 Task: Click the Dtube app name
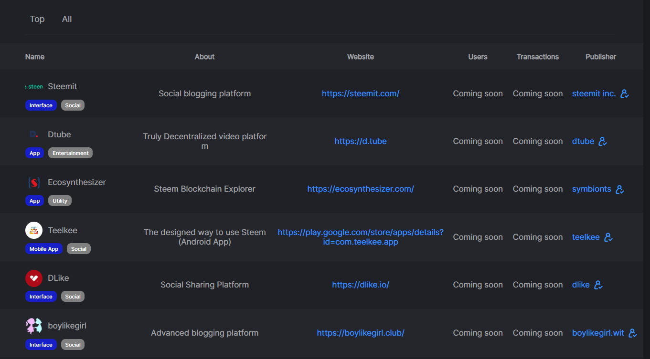[59, 134]
